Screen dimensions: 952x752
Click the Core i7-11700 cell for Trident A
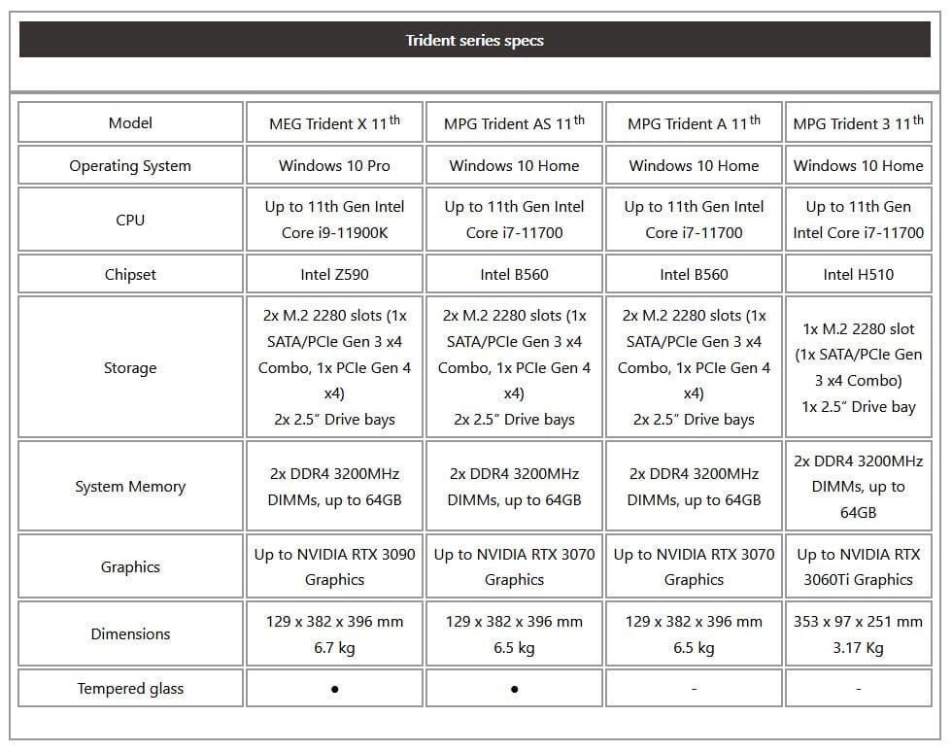[x=694, y=220]
